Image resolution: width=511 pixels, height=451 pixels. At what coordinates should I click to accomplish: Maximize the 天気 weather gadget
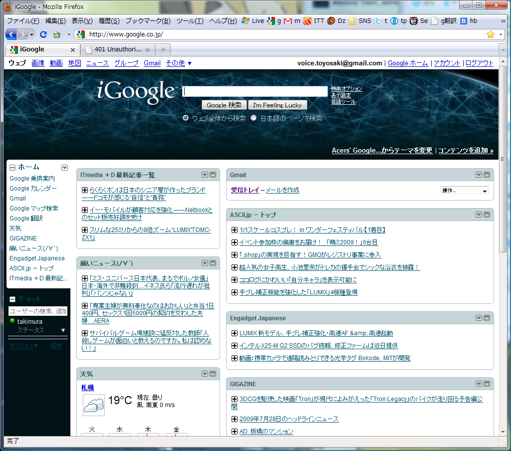click(x=213, y=374)
